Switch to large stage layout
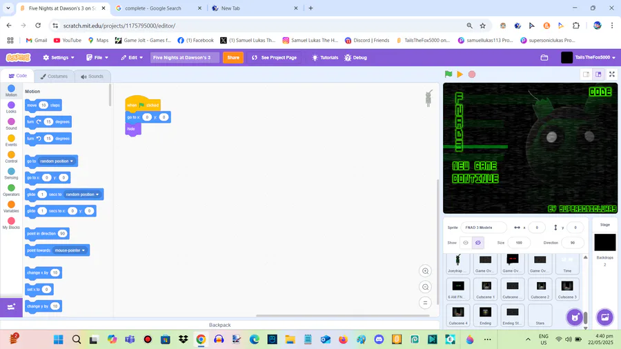The width and height of the screenshot is (621, 349). pyautogui.click(x=598, y=74)
